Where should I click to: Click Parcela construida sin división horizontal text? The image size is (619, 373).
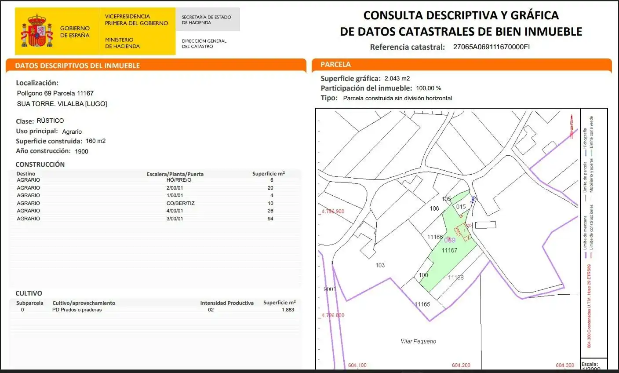coord(397,98)
